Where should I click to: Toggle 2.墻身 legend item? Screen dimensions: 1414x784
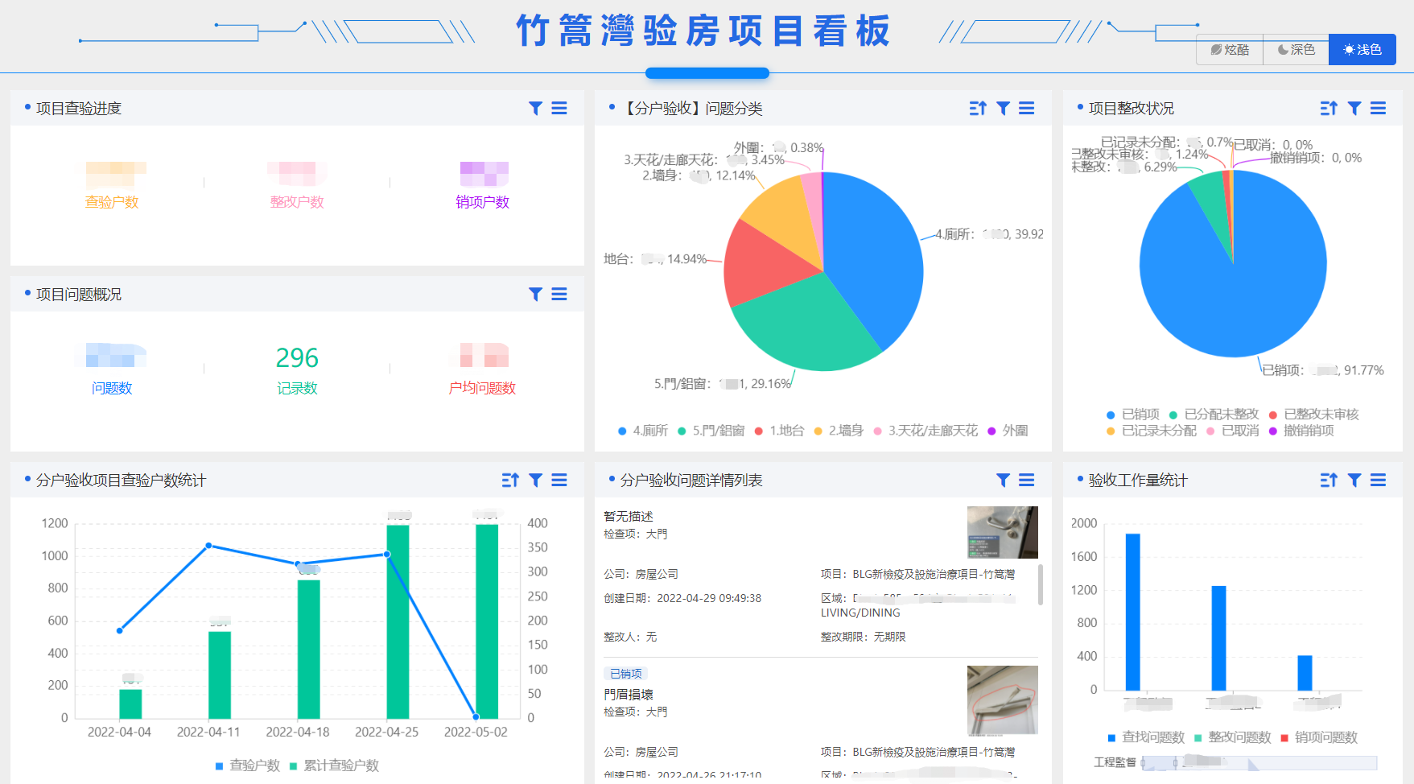839,431
